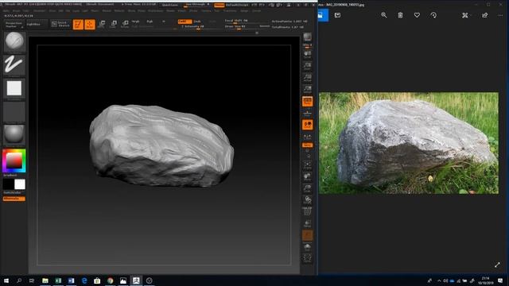Share the rock photo from Photos
Viewport: 509px width, 286px height.
(x=484, y=15)
